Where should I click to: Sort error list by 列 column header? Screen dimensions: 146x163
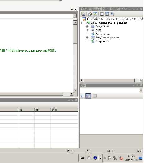tap(42, 110)
